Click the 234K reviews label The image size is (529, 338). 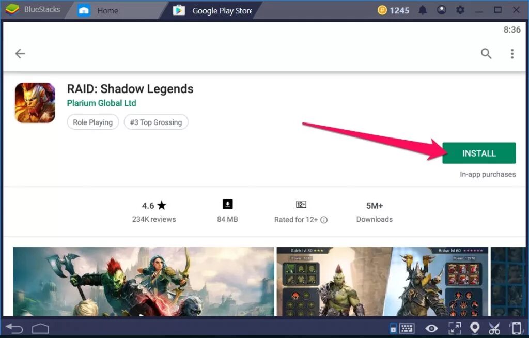coord(154,220)
